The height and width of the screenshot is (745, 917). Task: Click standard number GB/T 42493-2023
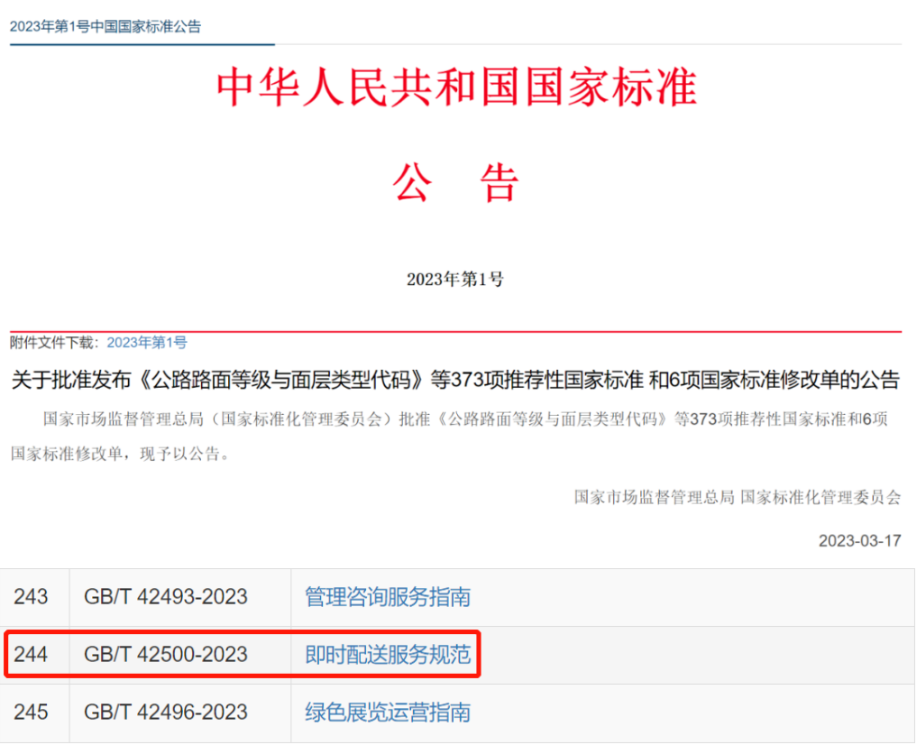click(166, 597)
